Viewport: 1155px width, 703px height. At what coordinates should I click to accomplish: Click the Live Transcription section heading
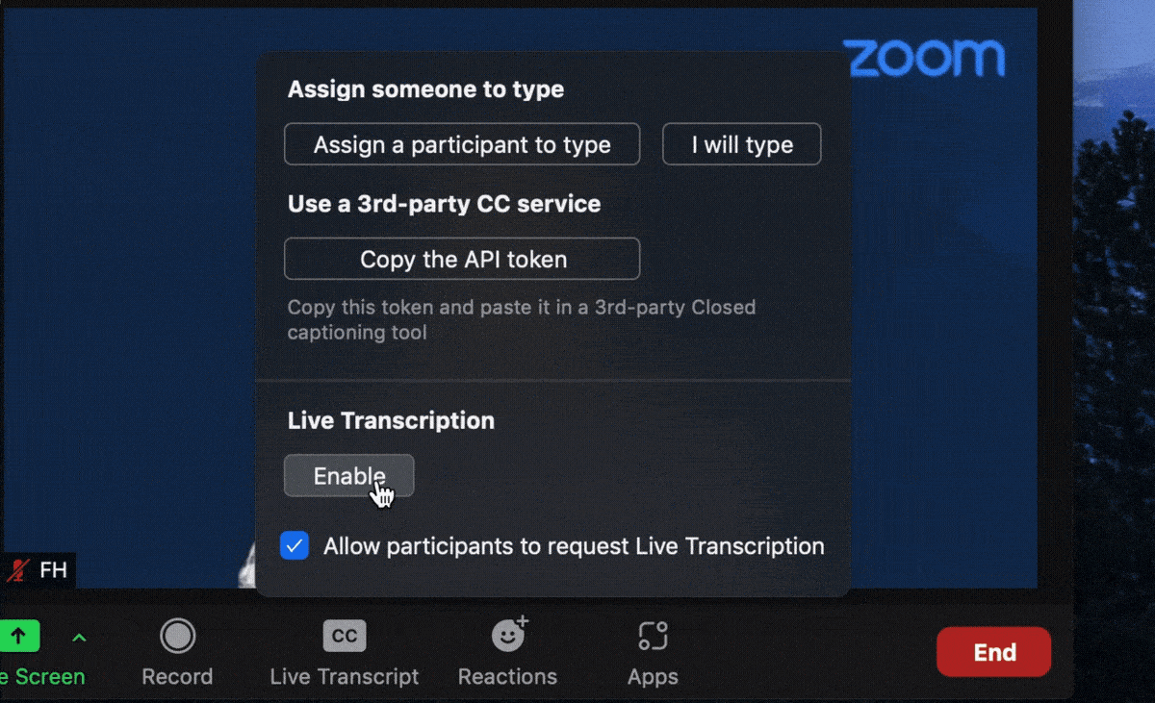pos(391,420)
